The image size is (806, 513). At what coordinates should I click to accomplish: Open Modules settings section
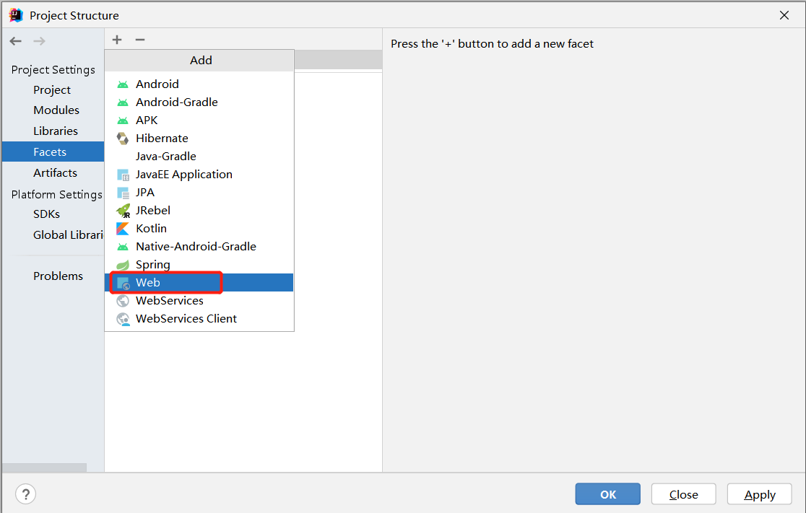[56, 110]
